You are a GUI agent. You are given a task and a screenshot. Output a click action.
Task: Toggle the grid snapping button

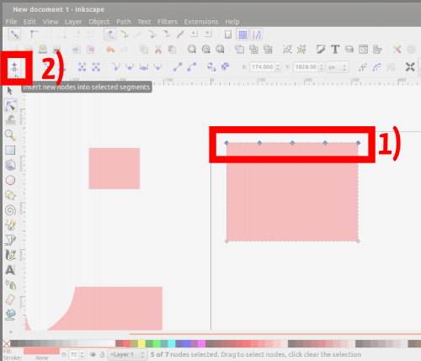tap(242, 35)
